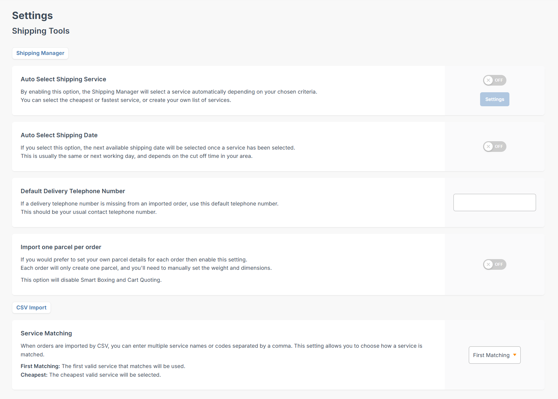Click the X icon on the Shipping Service toggle

(x=488, y=80)
